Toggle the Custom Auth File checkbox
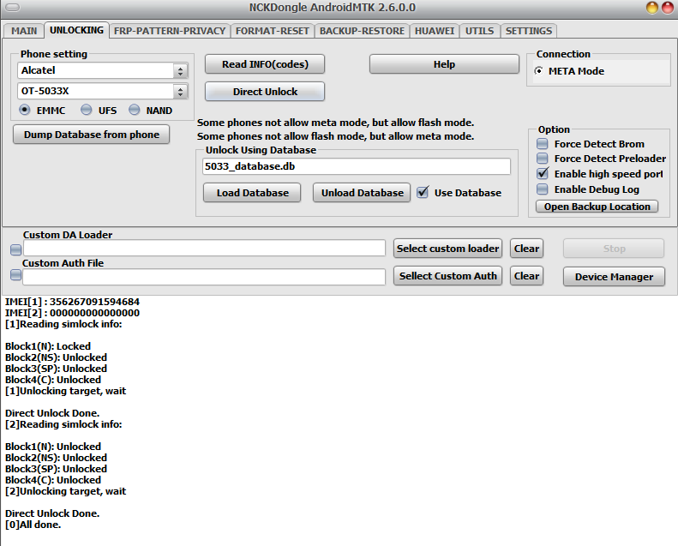 (16, 275)
